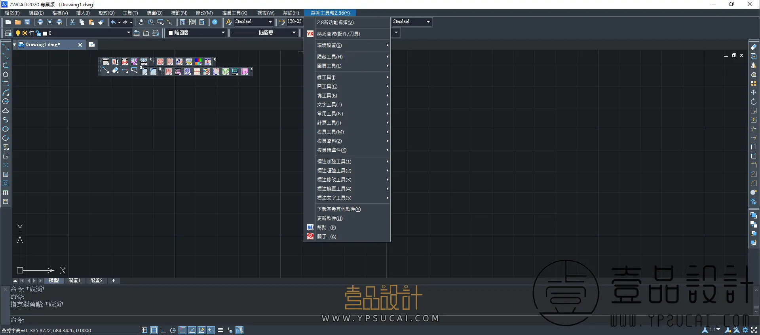760x335 pixels.
Task: Select the Mirror tool in right toolbar
Action: click(x=754, y=65)
